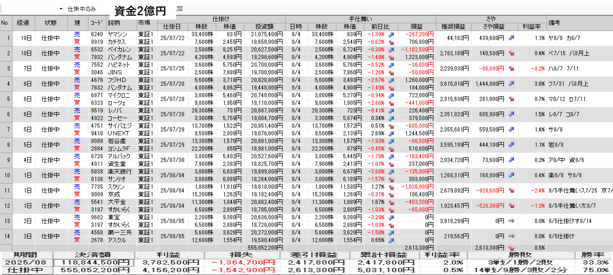Click the gray sideways arrow in row 13
The width and height of the screenshot is (613, 275).
pos(511,221)
